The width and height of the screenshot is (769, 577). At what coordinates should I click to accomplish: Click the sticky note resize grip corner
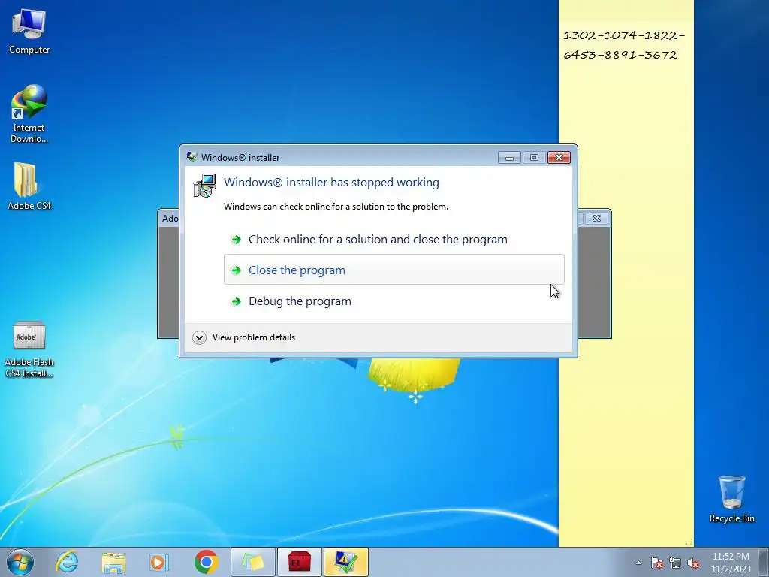tap(689, 542)
